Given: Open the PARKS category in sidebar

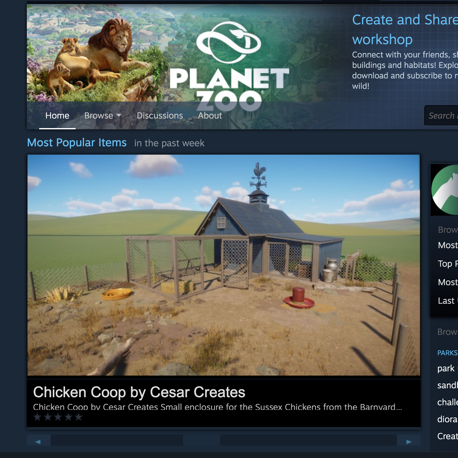Looking at the screenshot, I should pyautogui.click(x=447, y=353).
